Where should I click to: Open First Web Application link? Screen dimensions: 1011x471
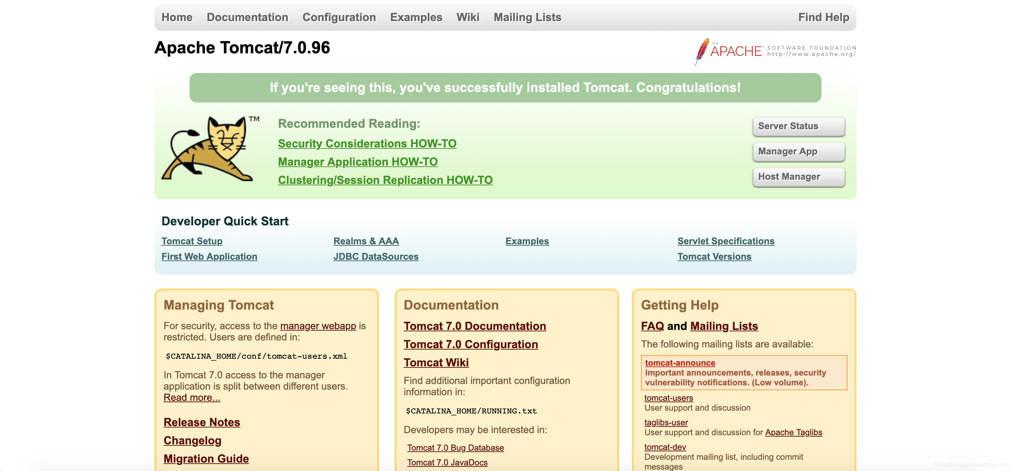(x=209, y=256)
